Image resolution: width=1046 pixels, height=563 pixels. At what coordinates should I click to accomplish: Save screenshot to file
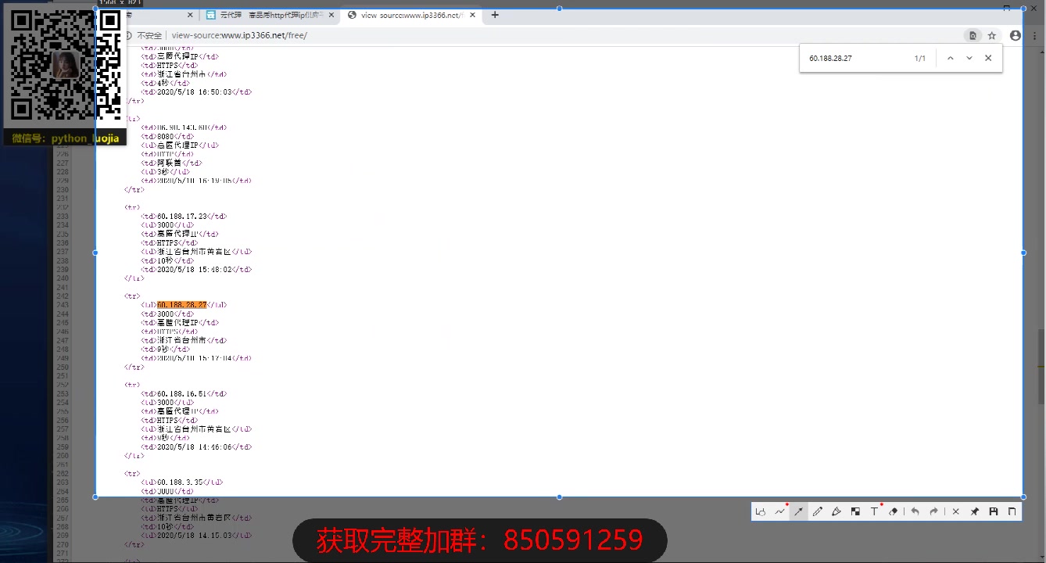(994, 511)
